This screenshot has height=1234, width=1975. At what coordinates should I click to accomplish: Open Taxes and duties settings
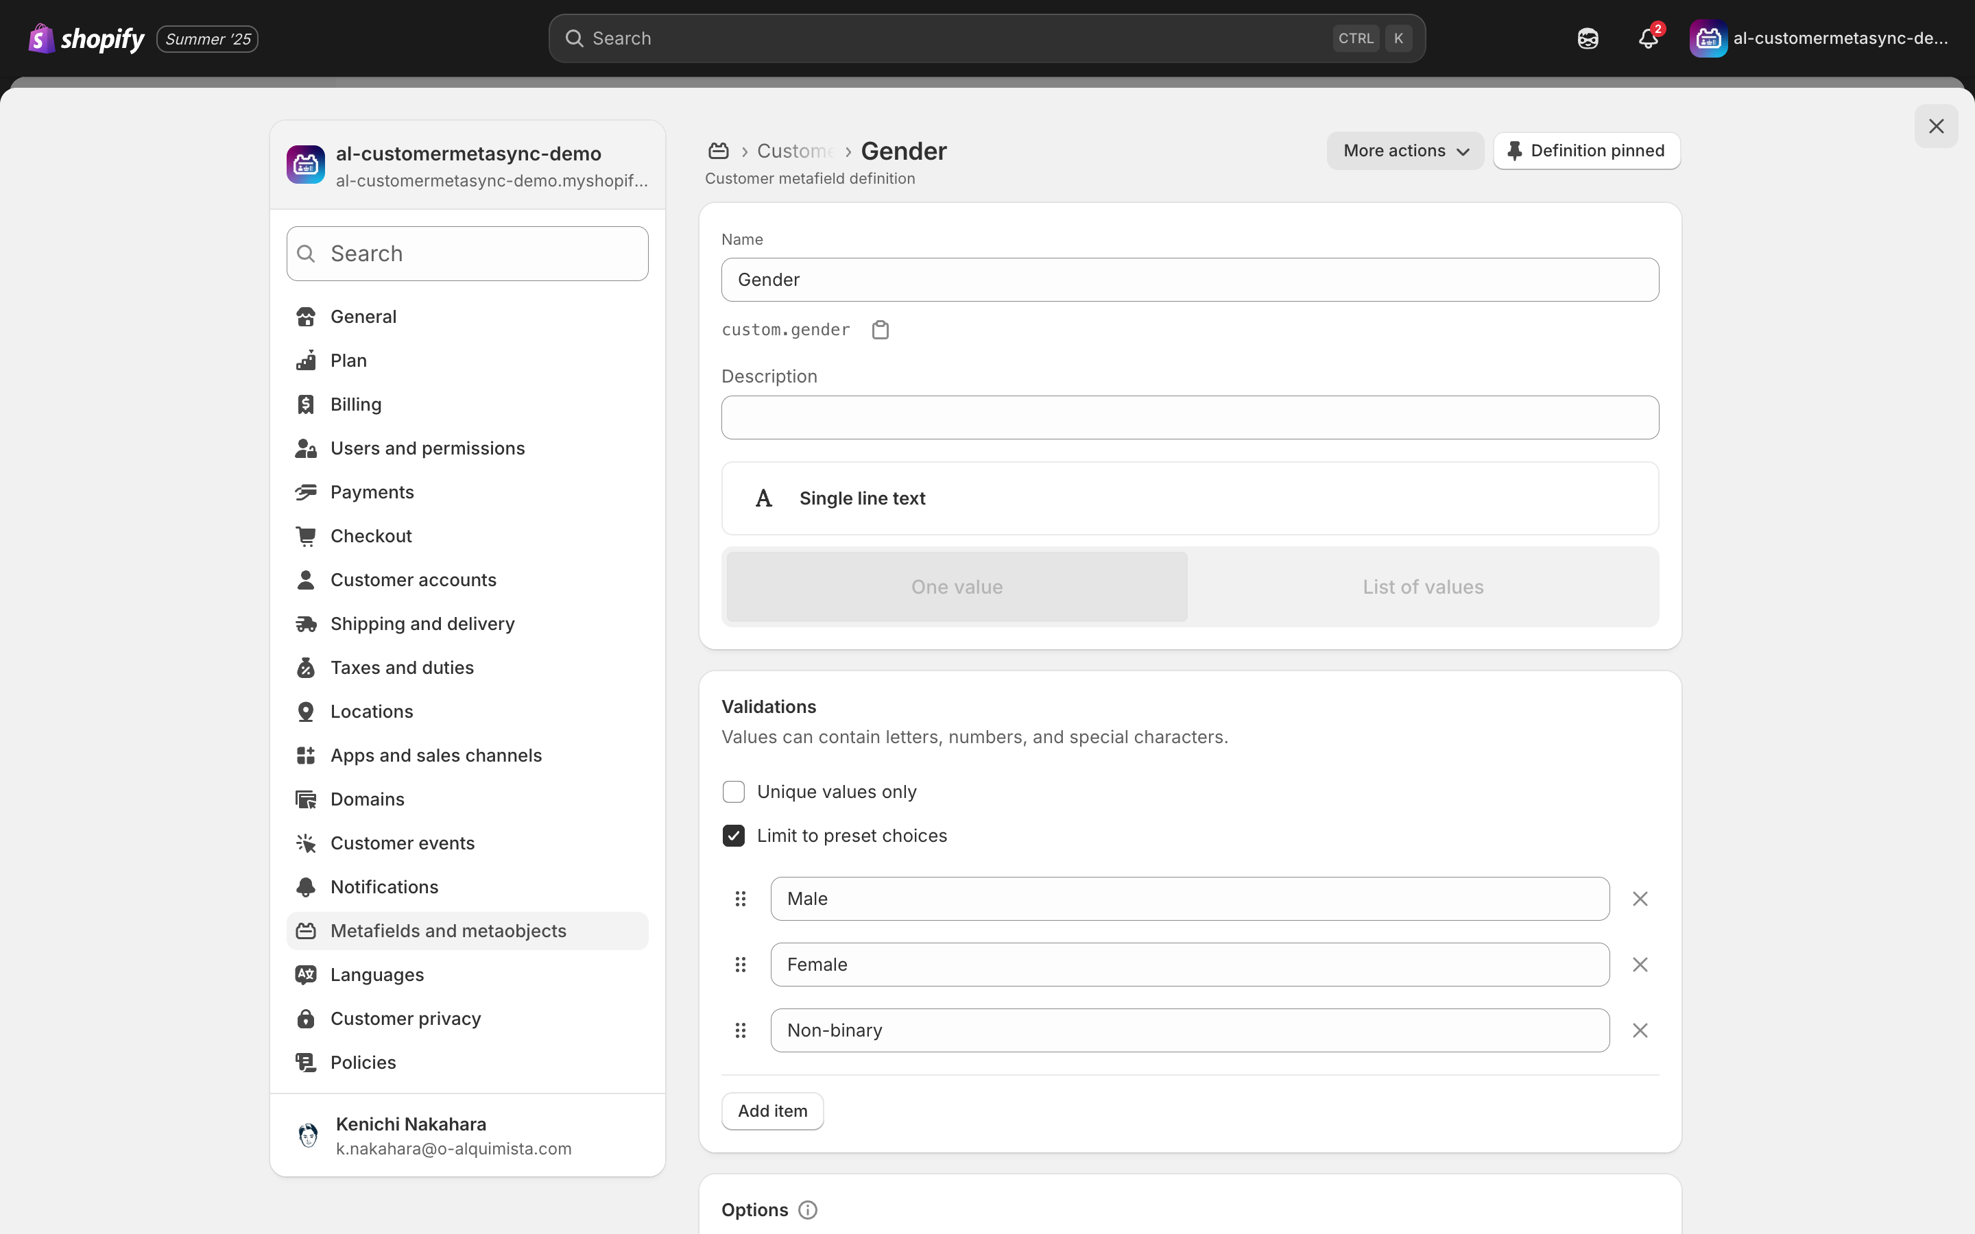(467, 668)
